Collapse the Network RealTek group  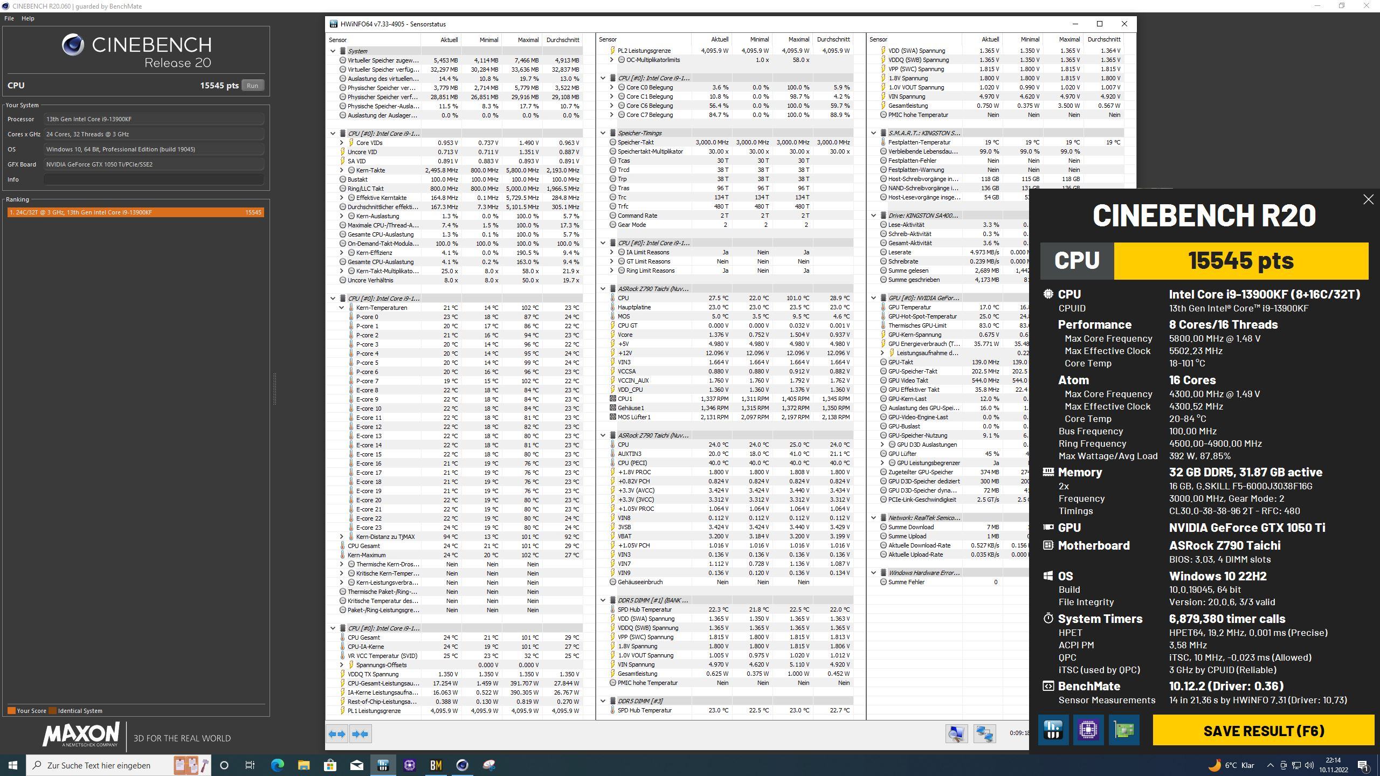pos(874,518)
